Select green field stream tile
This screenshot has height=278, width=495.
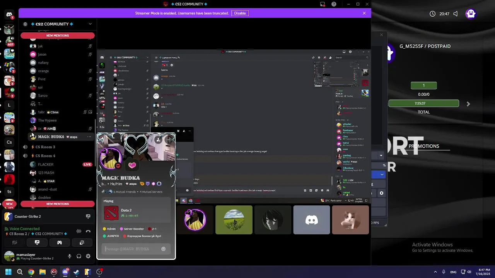[x=234, y=220]
